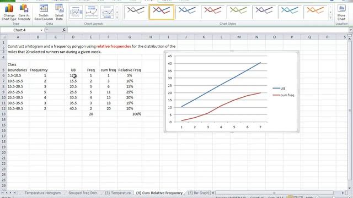Choose the blue chart style
Image resolution: width=353 pixels, height=198 pixels.
pyautogui.click(x=187, y=12)
